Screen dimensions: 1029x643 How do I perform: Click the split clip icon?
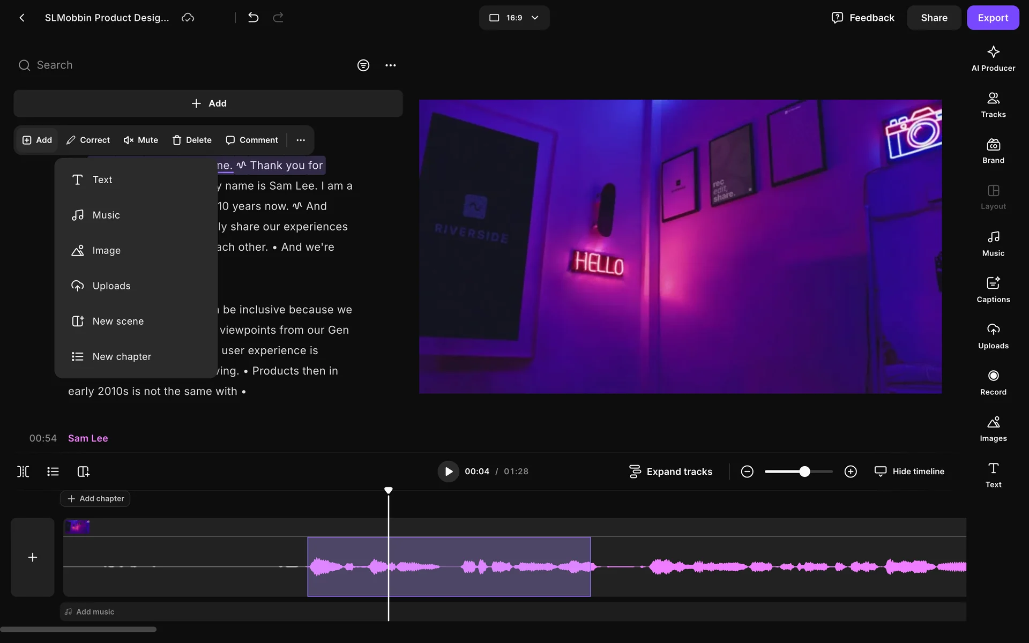tap(23, 472)
